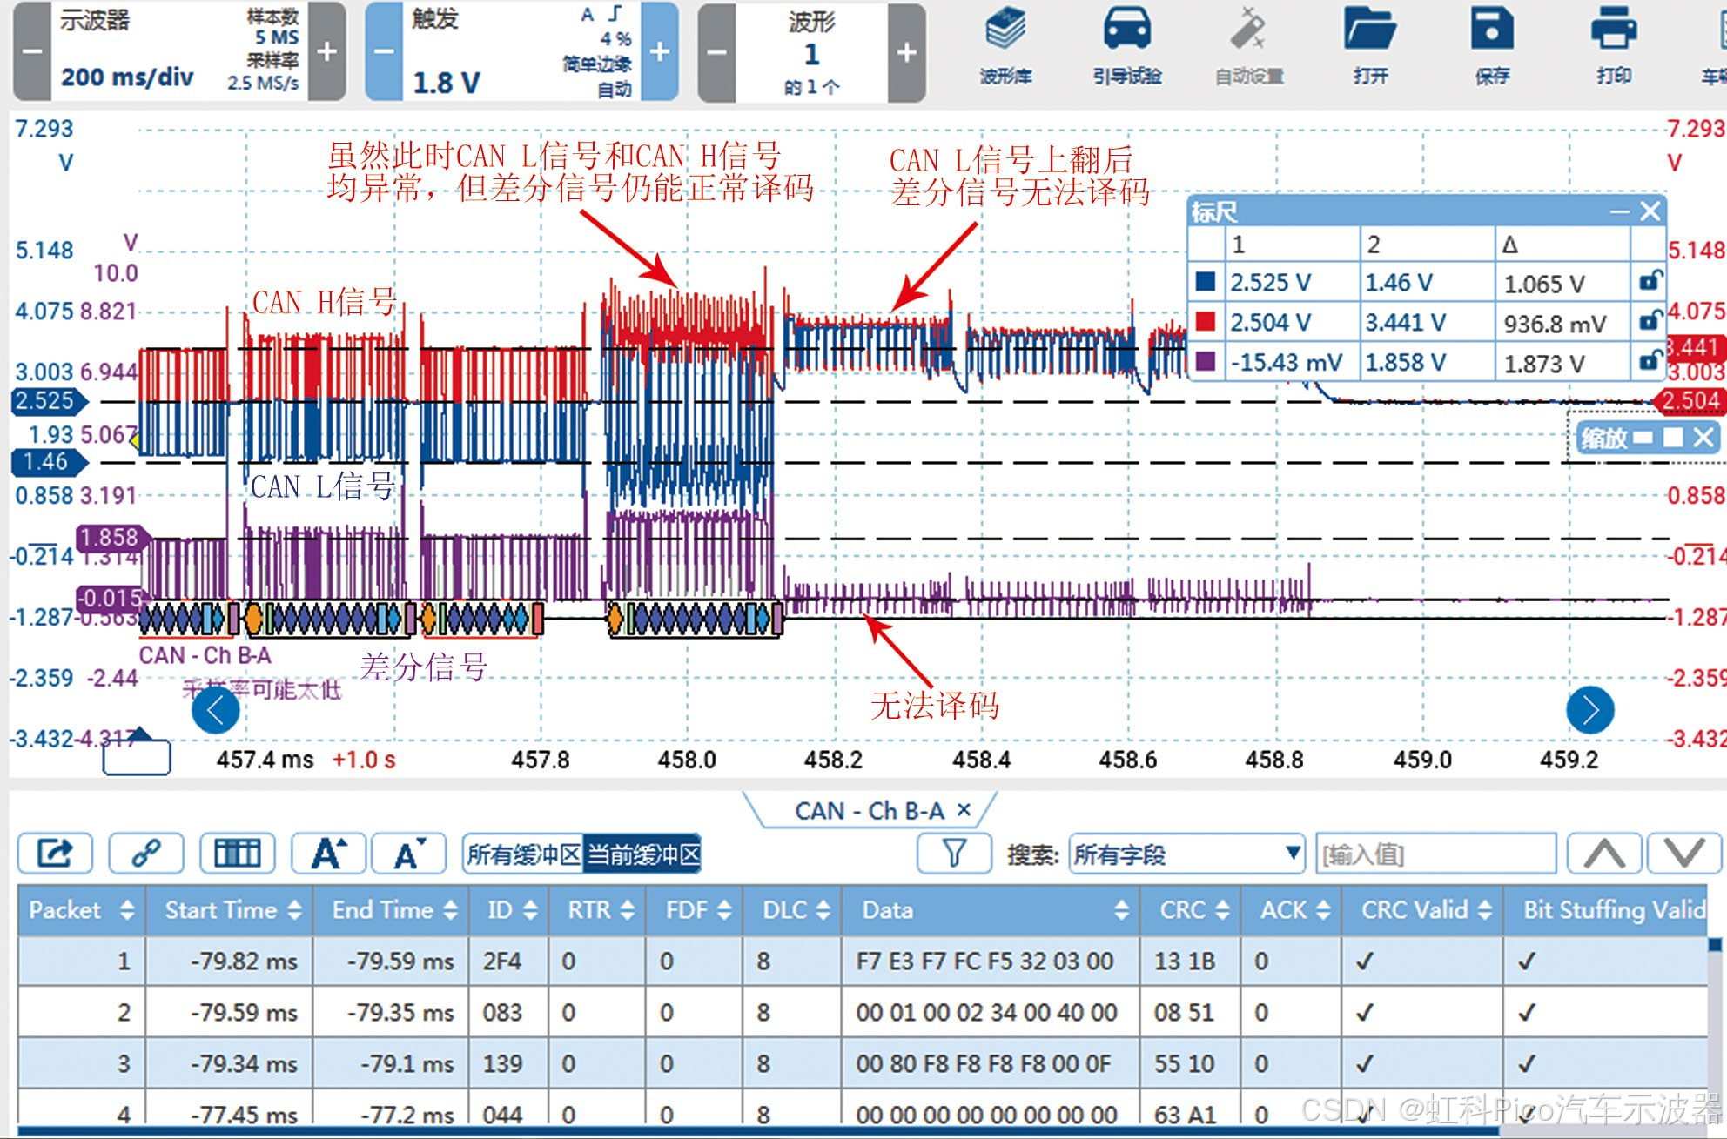
Task: Open the filter funnel icon
Action: (954, 854)
